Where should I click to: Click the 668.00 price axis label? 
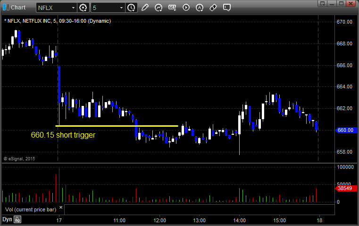pos(344,43)
